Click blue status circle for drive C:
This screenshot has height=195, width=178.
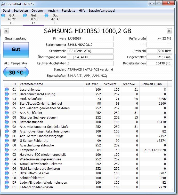pos(3,15)
